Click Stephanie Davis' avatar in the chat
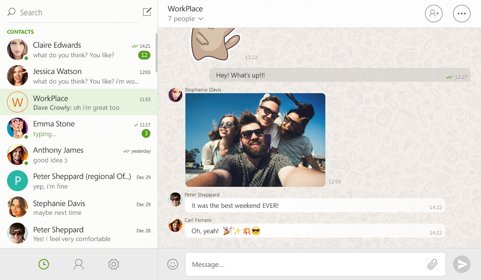481x280 pixels. click(x=175, y=95)
